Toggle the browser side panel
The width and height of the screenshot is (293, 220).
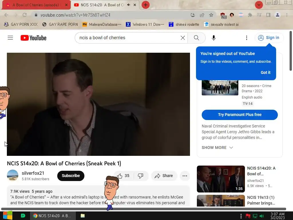coord(268,15)
